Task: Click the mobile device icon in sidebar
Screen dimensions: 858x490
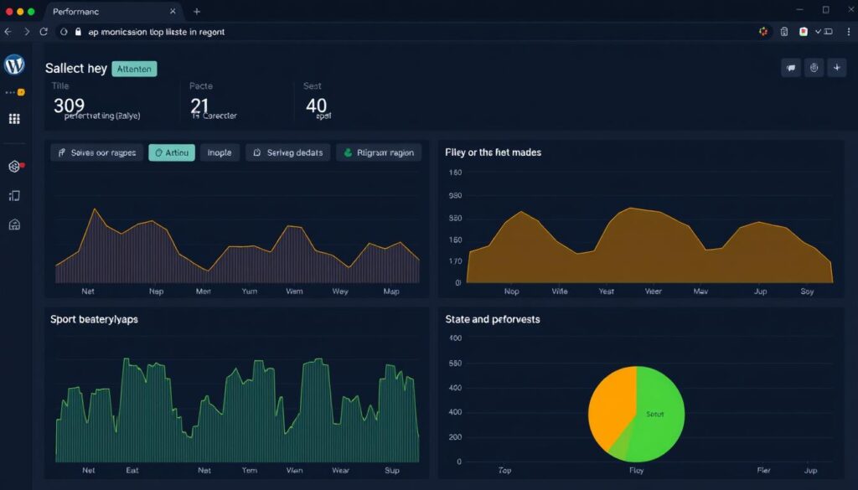Action: click(14, 196)
